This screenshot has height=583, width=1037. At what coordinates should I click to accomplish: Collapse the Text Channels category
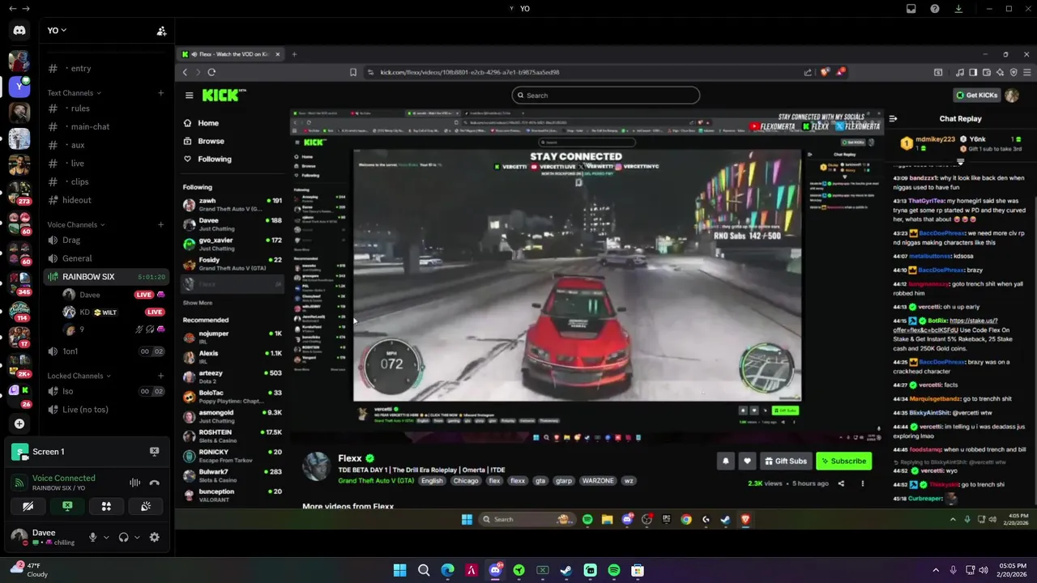73,93
